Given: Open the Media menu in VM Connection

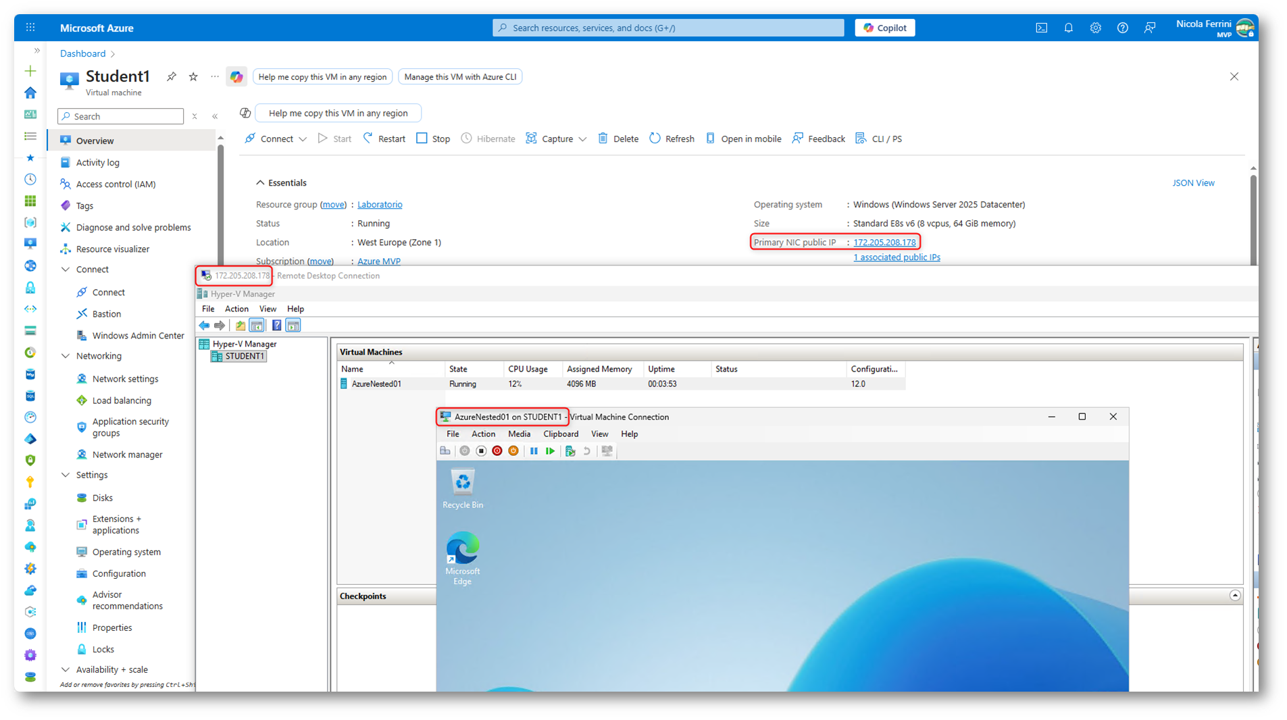Looking at the screenshot, I should (x=519, y=434).
